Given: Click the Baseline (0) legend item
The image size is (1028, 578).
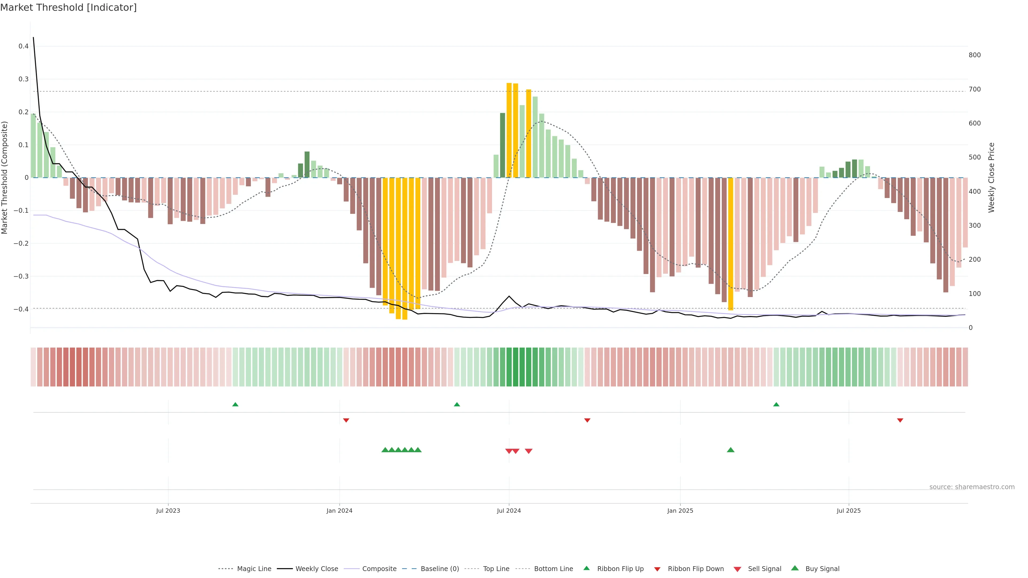Looking at the screenshot, I should (x=439, y=568).
